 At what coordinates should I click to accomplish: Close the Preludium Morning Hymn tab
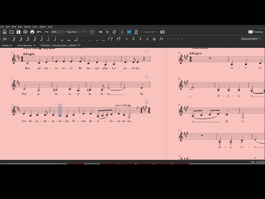click(79, 45)
